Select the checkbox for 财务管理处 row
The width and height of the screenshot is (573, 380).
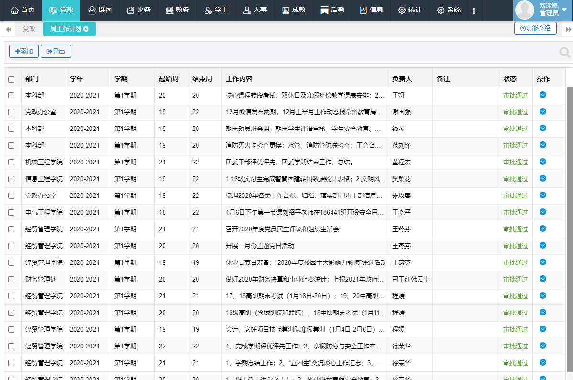(x=11, y=280)
